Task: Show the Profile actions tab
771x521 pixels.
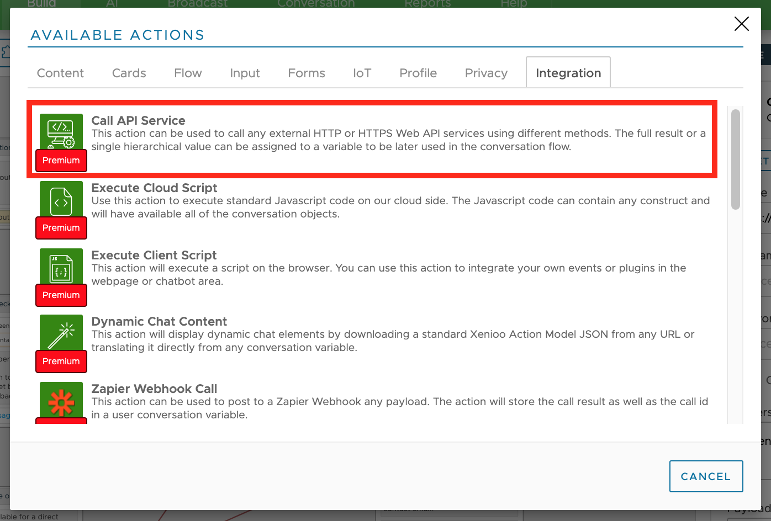Action: pos(418,73)
